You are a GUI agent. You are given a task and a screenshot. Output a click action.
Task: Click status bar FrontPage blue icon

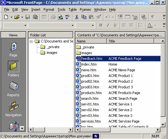(x=96, y=136)
